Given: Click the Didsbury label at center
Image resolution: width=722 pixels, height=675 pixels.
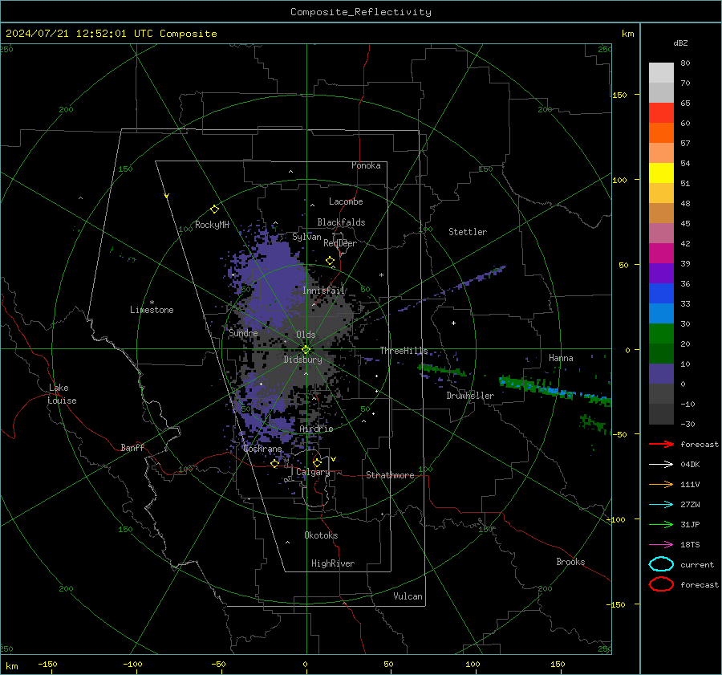Looking at the screenshot, I should [302, 360].
